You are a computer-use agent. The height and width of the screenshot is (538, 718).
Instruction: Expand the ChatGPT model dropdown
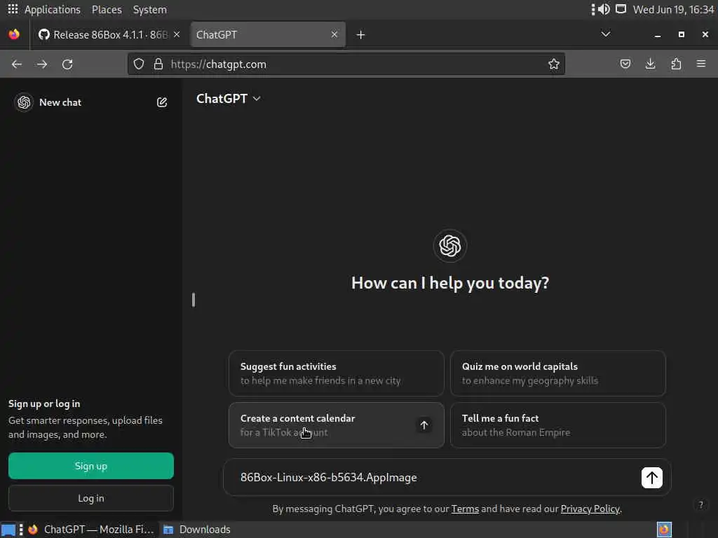point(228,98)
